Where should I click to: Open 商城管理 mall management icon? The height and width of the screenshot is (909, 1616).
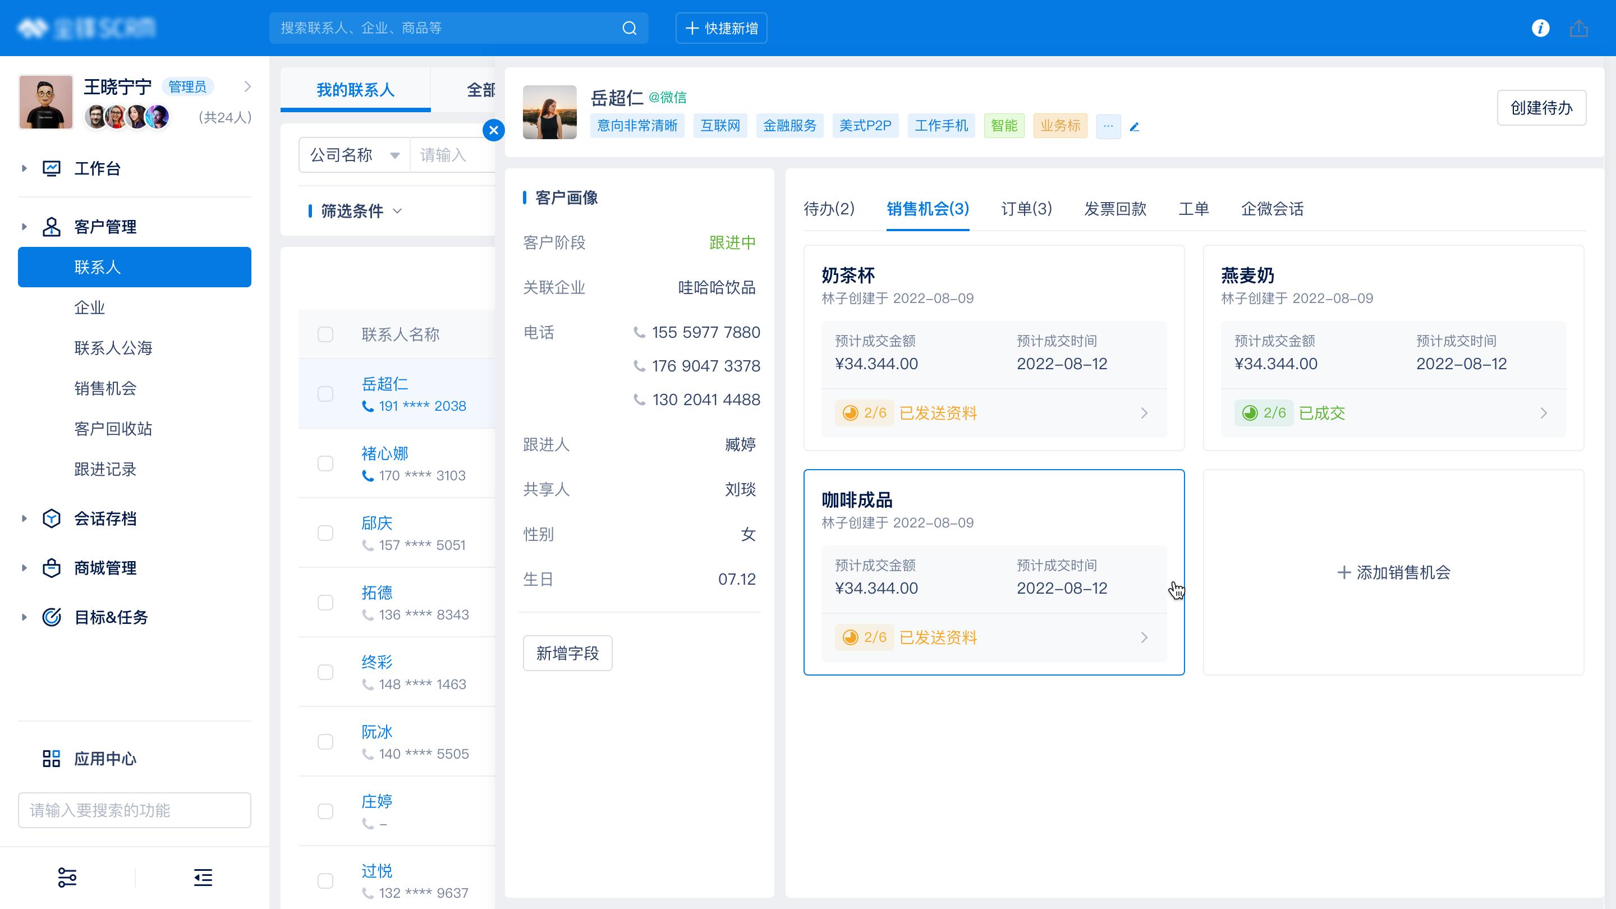click(x=53, y=568)
